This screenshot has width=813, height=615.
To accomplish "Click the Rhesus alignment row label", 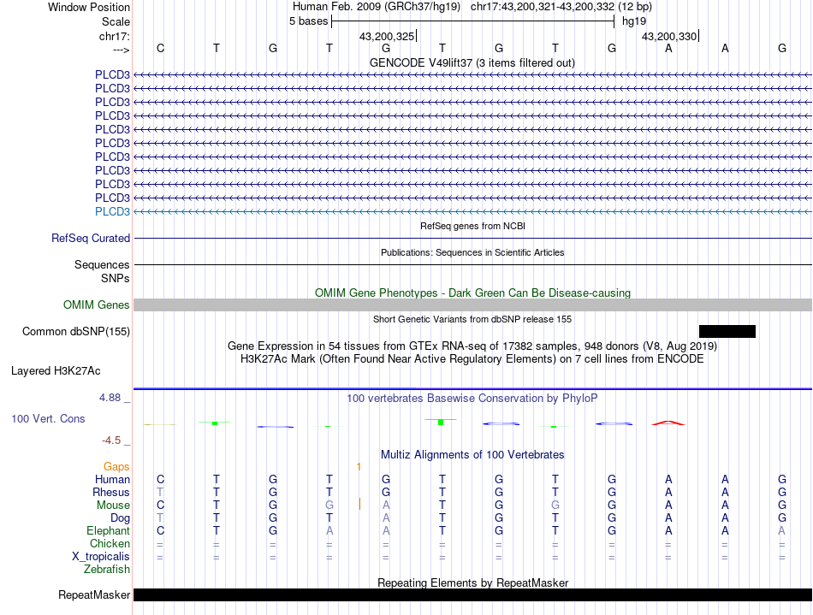I will pos(111,492).
